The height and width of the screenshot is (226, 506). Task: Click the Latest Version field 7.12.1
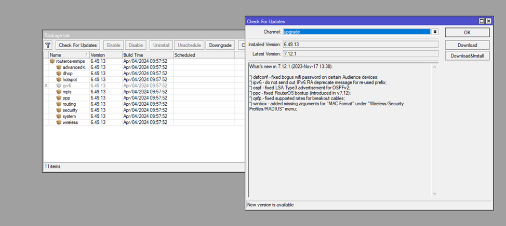coord(361,53)
